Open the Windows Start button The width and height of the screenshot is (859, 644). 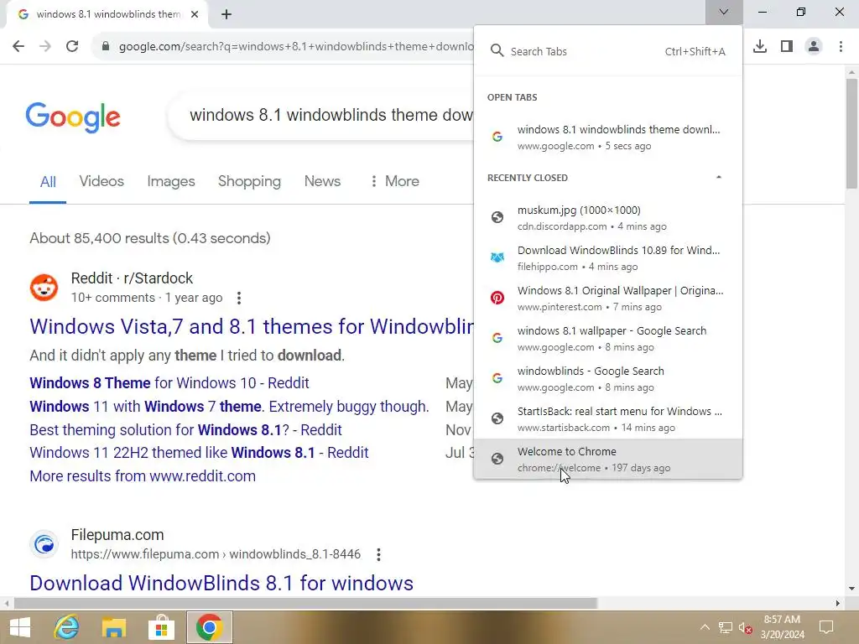[x=20, y=627]
